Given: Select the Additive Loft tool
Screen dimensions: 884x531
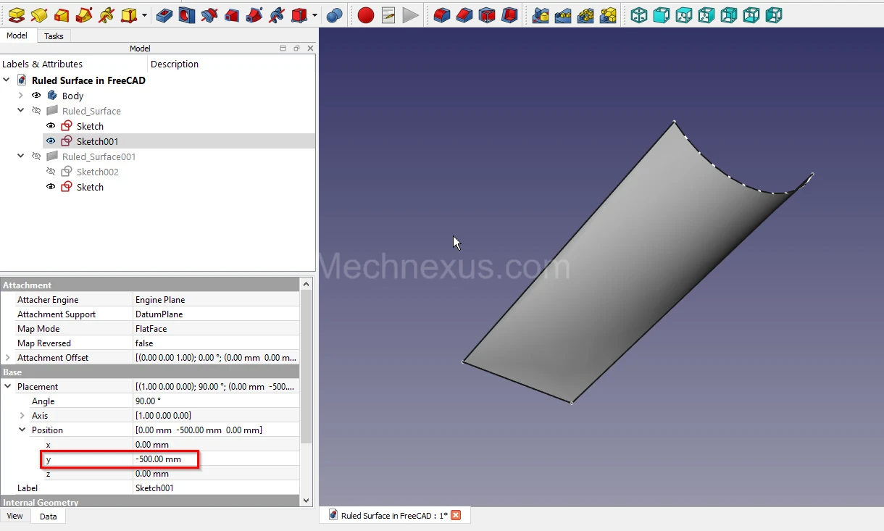Looking at the screenshot, I should click(x=62, y=14).
